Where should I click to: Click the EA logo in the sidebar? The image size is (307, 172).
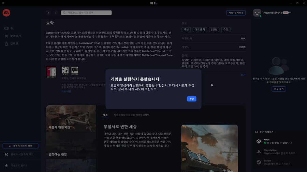click(x=6, y=13)
